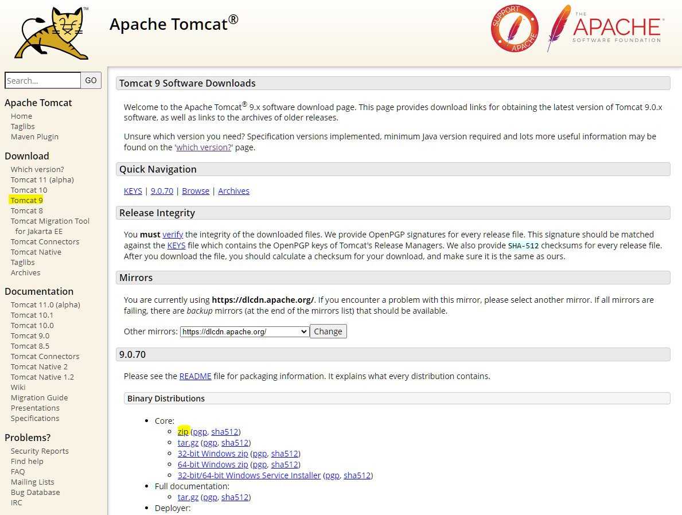Open Specifications link
The width and height of the screenshot is (682, 515).
coord(35,419)
